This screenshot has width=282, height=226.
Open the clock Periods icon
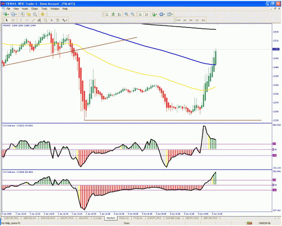tap(162, 14)
